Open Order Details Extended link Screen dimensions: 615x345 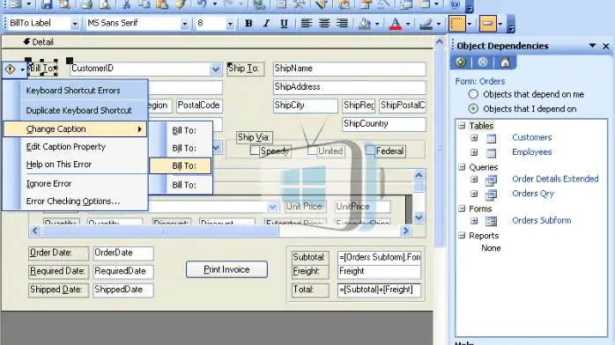pos(555,179)
